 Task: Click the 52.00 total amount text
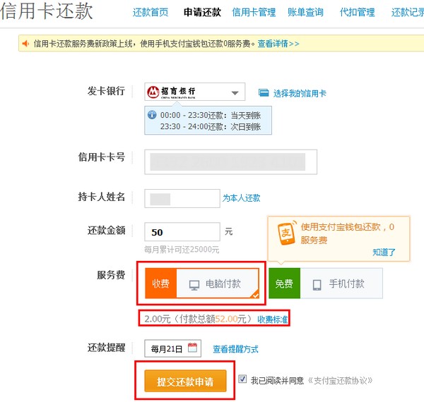[226, 319]
